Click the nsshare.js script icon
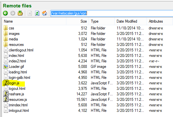This screenshot has width=173, height=117. pyautogui.click(x=6, y=94)
